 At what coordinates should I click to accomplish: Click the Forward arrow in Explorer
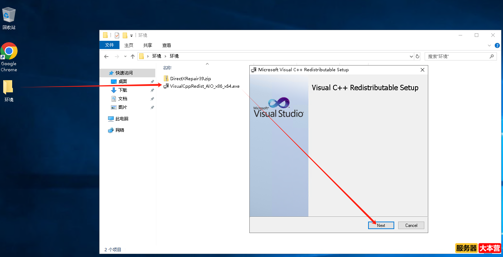[117, 57]
